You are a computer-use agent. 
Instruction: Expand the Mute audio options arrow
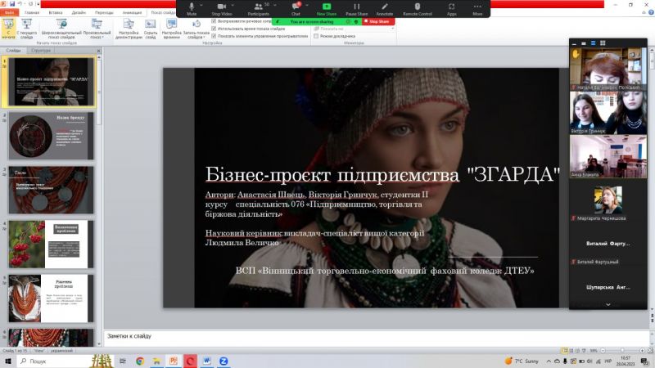pos(201,6)
